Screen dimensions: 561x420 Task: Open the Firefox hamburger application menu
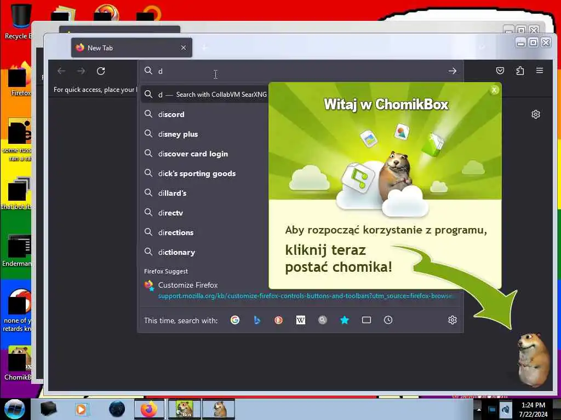tap(540, 71)
